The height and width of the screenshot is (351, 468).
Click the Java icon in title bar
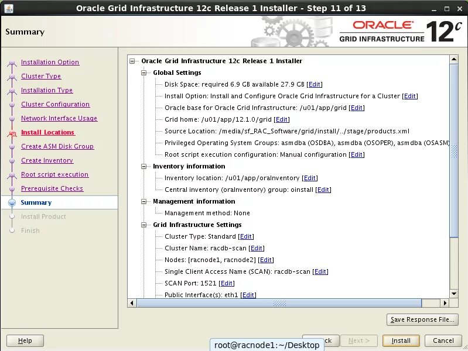point(9,8)
